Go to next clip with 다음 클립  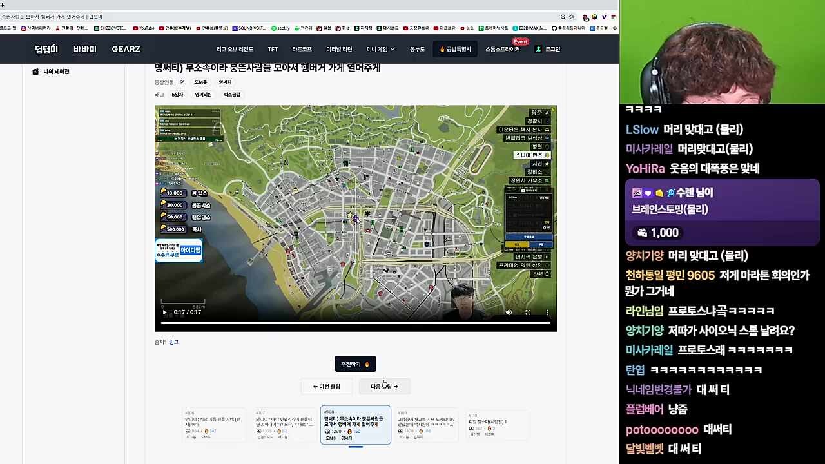(384, 387)
